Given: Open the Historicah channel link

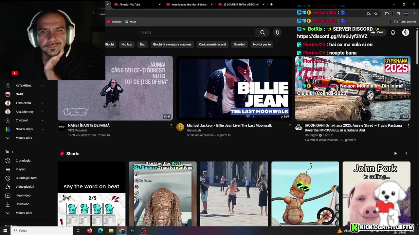Looking at the screenshot, I should click(194, 130).
